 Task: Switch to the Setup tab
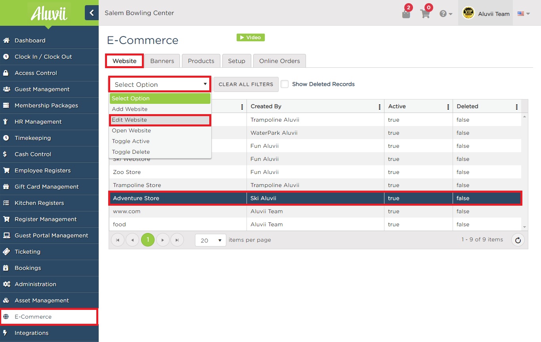237,61
